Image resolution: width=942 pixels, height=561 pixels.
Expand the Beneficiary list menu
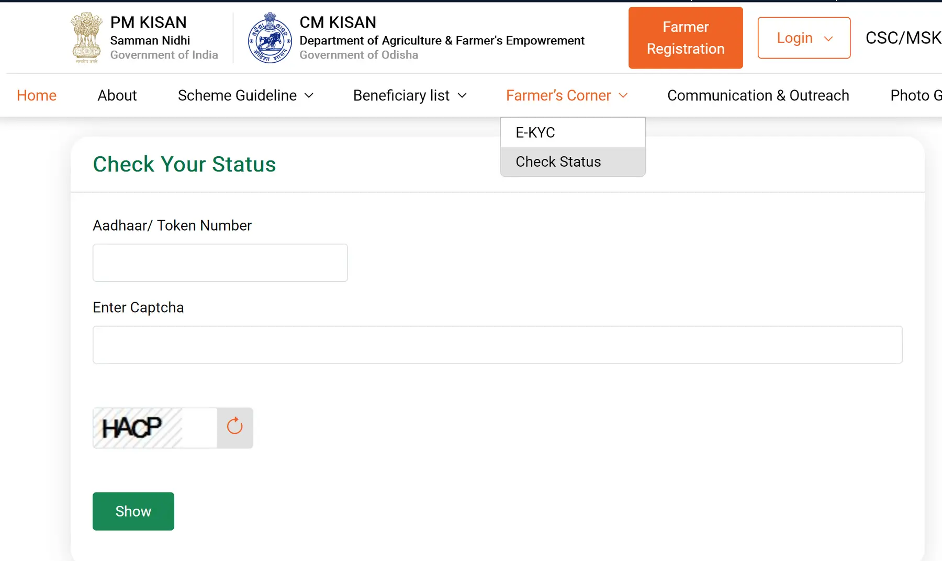click(x=401, y=95)
